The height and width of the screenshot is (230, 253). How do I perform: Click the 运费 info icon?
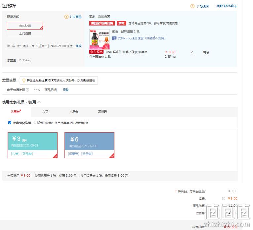(x=224, y=199)
